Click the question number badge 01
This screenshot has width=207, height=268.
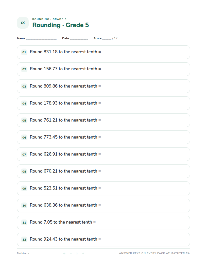tap(24, 52)
